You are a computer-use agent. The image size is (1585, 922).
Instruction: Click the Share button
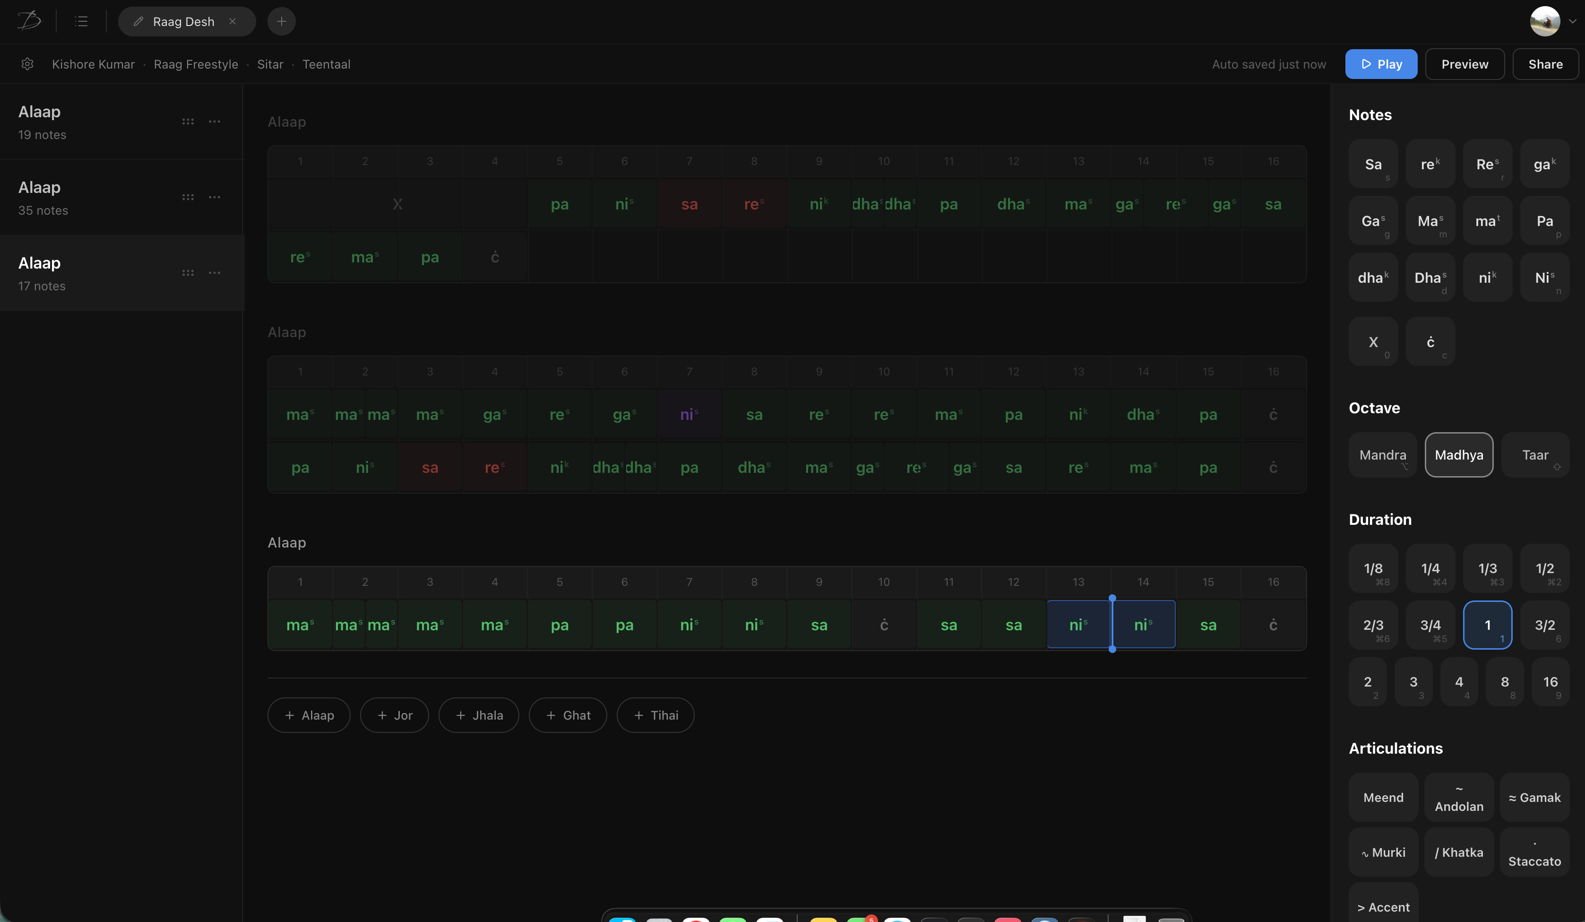(x=1545, y=64)
